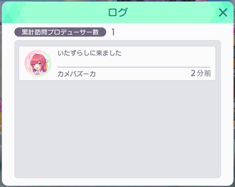Click the visitor count number 1
Image resolution: width=235 pixels, height=187 pixels.
coord(113,32)
